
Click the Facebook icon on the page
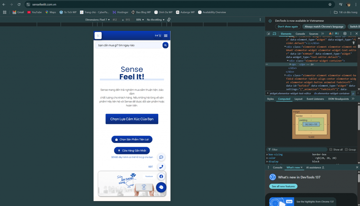pyautogui.click(x=161, y=176)
